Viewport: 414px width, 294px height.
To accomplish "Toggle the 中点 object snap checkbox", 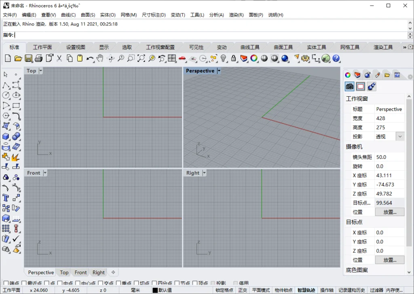I will pyautogui.click(x=60, y=283).
